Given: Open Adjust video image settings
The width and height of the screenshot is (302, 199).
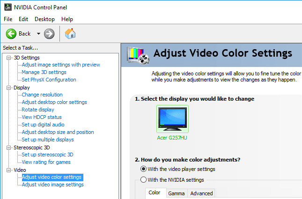Looking at the screenshot, I should (x=52, y=185).
